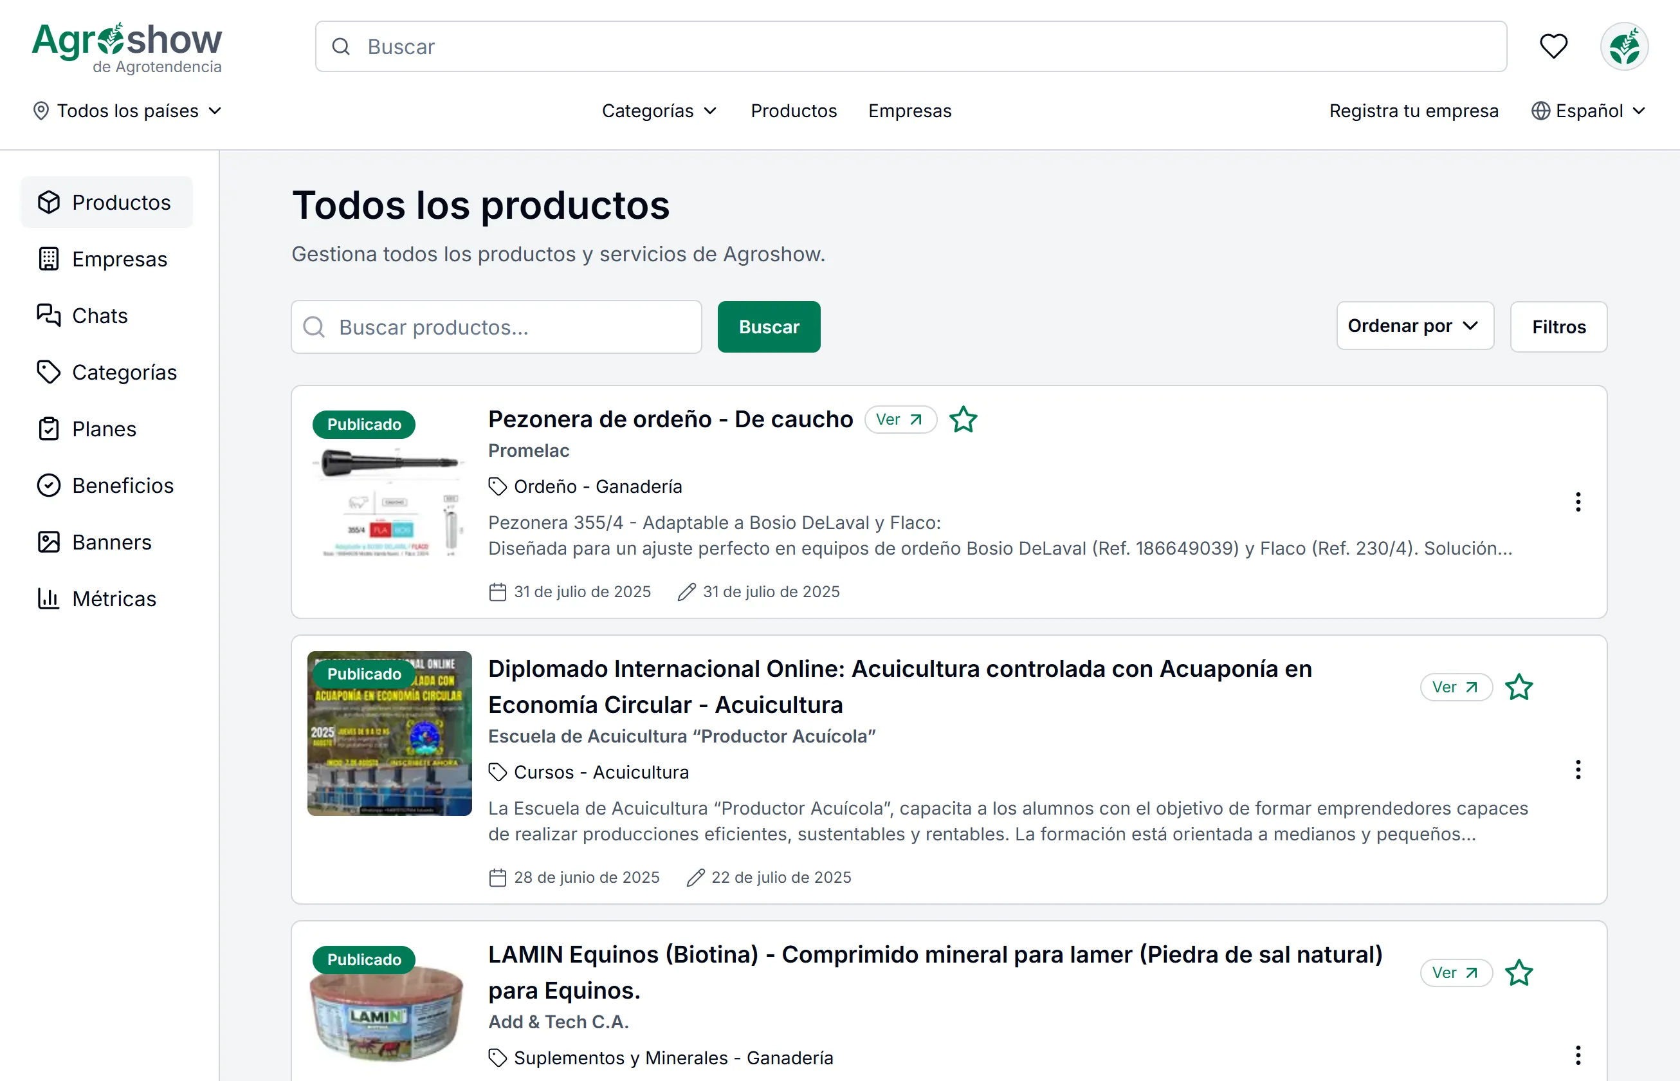Image resolution: width=1680 pixels, height=1081 pixels.
Task: Star the Diplomado Internacional Online product
Action: point(1519,687)
